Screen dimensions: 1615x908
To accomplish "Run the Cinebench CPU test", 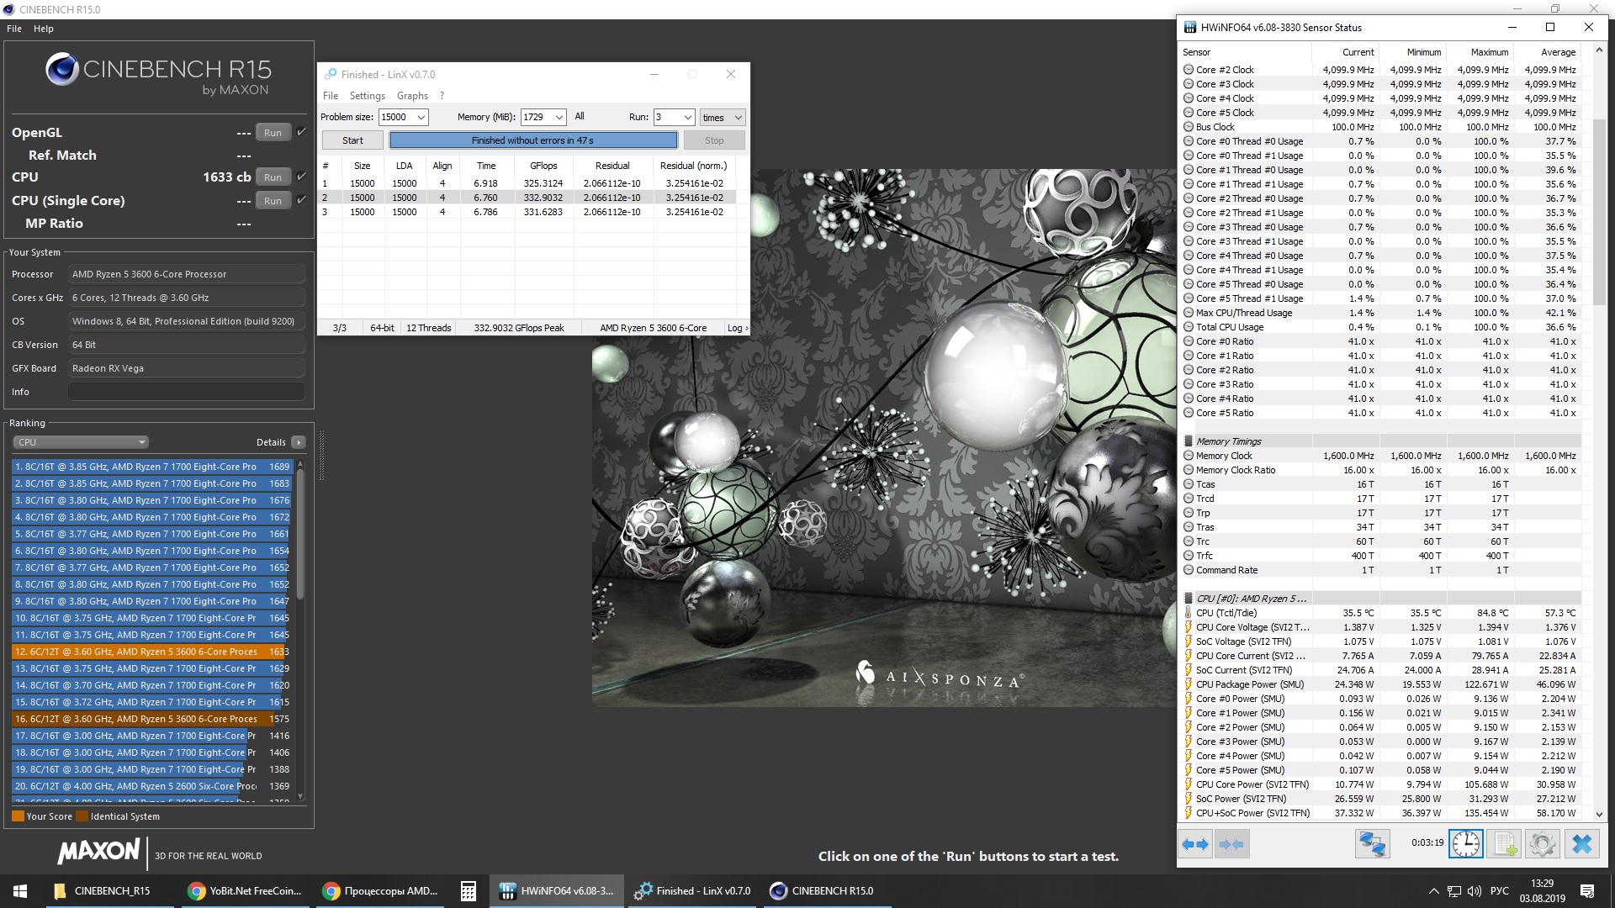I will point(273,177).
